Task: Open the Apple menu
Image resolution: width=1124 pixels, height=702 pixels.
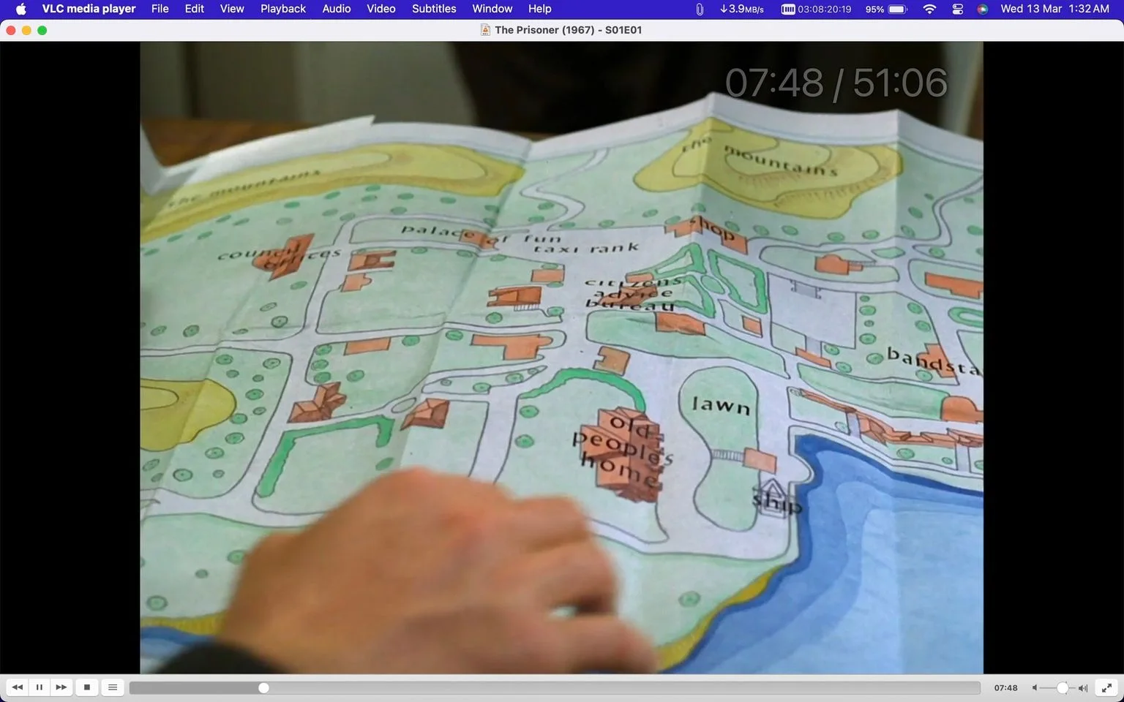Action: point(20,9)
